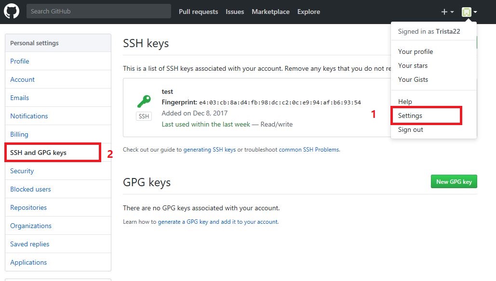
Task: Follow the generating SSH keys guide link
Action: [x=209, y=150]
